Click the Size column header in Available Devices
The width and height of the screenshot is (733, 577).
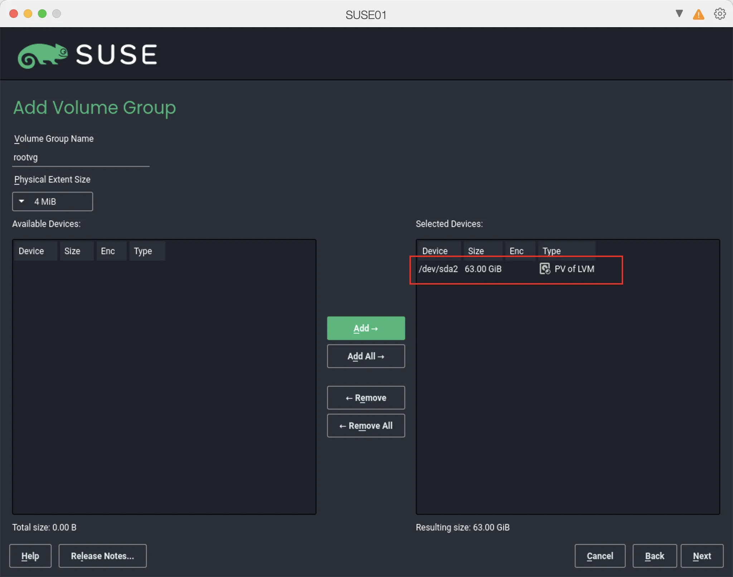(x=72, y=251)
